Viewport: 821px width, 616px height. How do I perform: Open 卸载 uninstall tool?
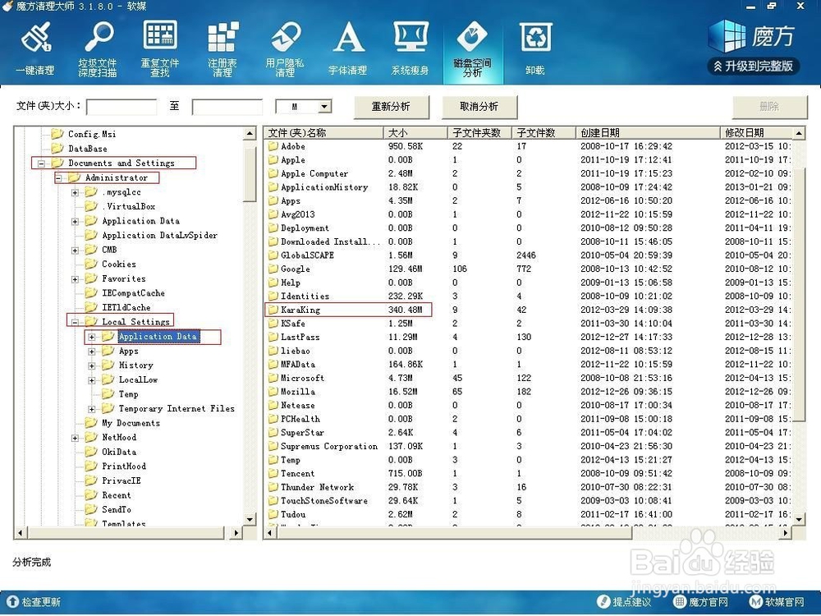click(535, 48)
